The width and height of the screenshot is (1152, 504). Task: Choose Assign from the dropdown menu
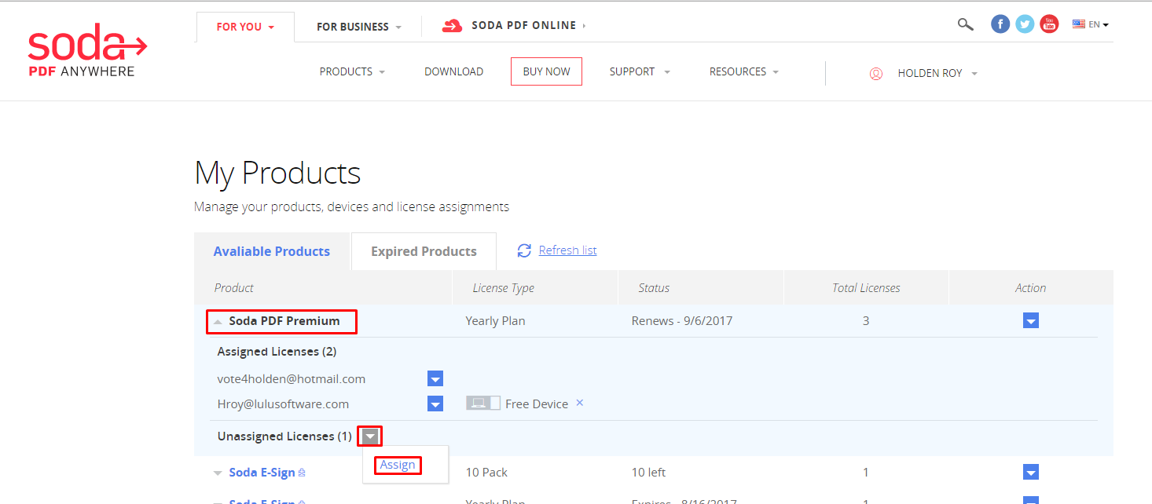point(398,465)
